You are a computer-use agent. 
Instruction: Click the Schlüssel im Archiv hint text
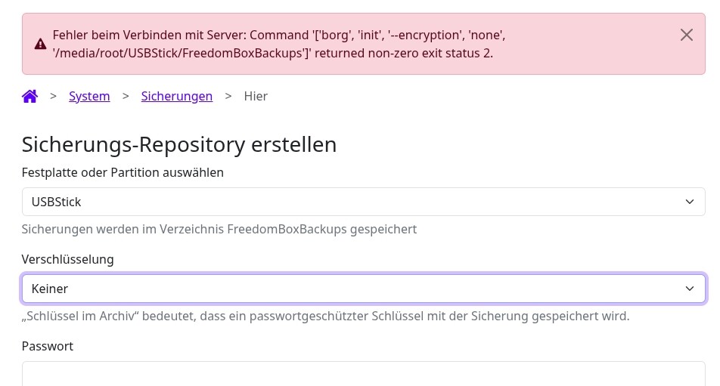(x=325, y=316)
